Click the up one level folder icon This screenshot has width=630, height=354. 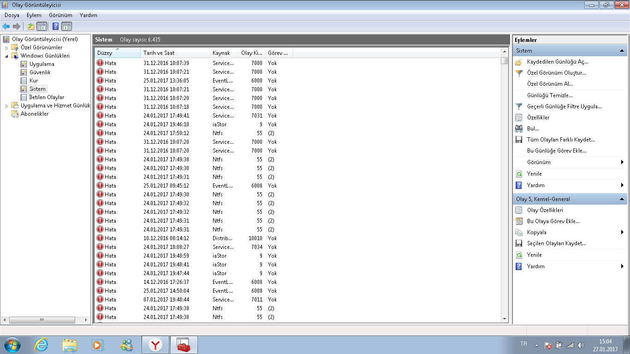tap(31, 26)
